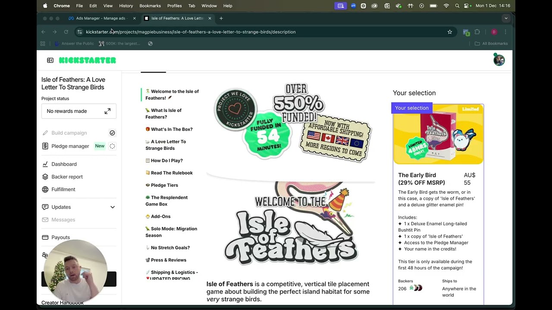Go to 'Solo Mode: Migration Season' section
Viewport: 552px width, 310px height.
click(x=171, y=232)
